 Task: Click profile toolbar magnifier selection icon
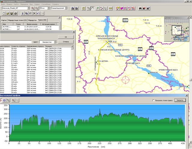(8, 101)
